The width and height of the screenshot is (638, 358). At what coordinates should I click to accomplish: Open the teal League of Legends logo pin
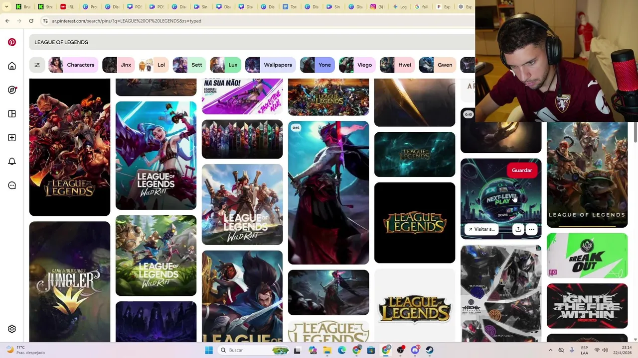click(415, 155)
